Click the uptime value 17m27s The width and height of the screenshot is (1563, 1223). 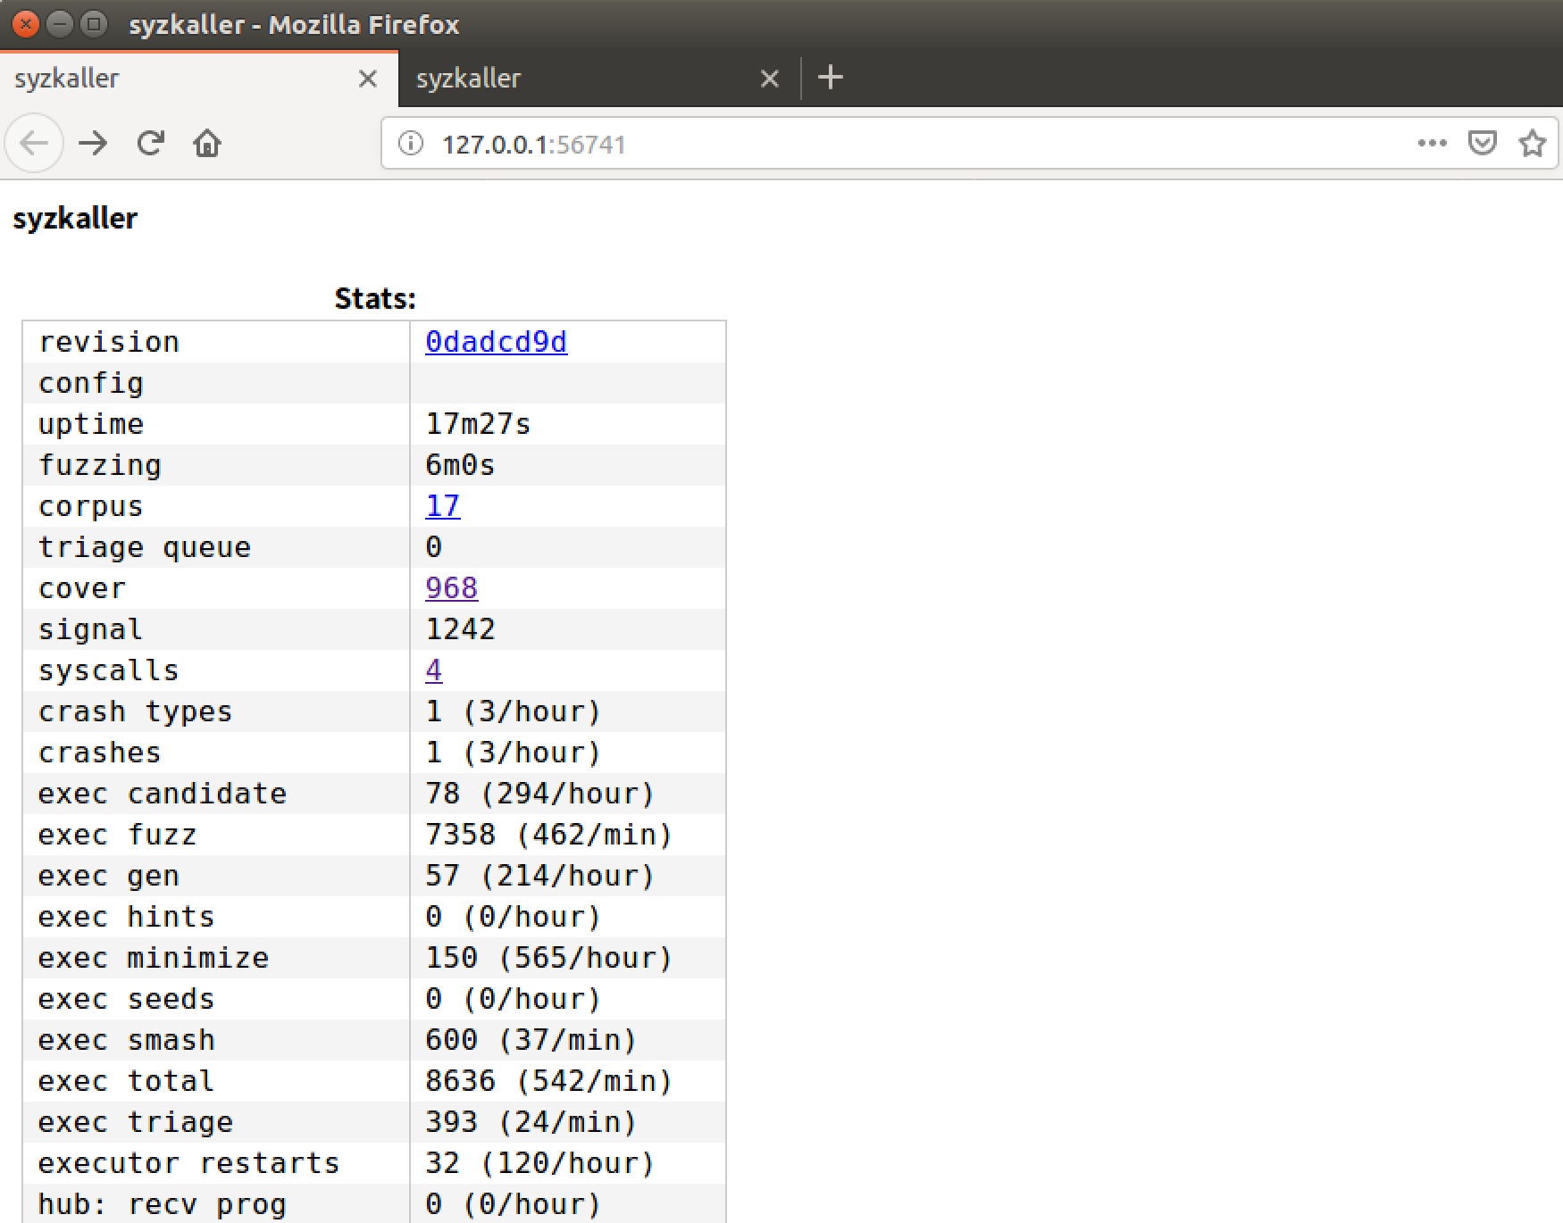pos(478,424)
